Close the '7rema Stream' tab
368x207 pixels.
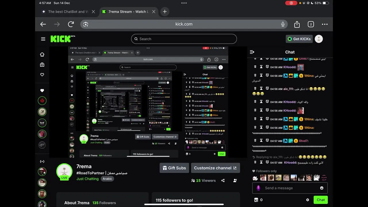point(154,12)
